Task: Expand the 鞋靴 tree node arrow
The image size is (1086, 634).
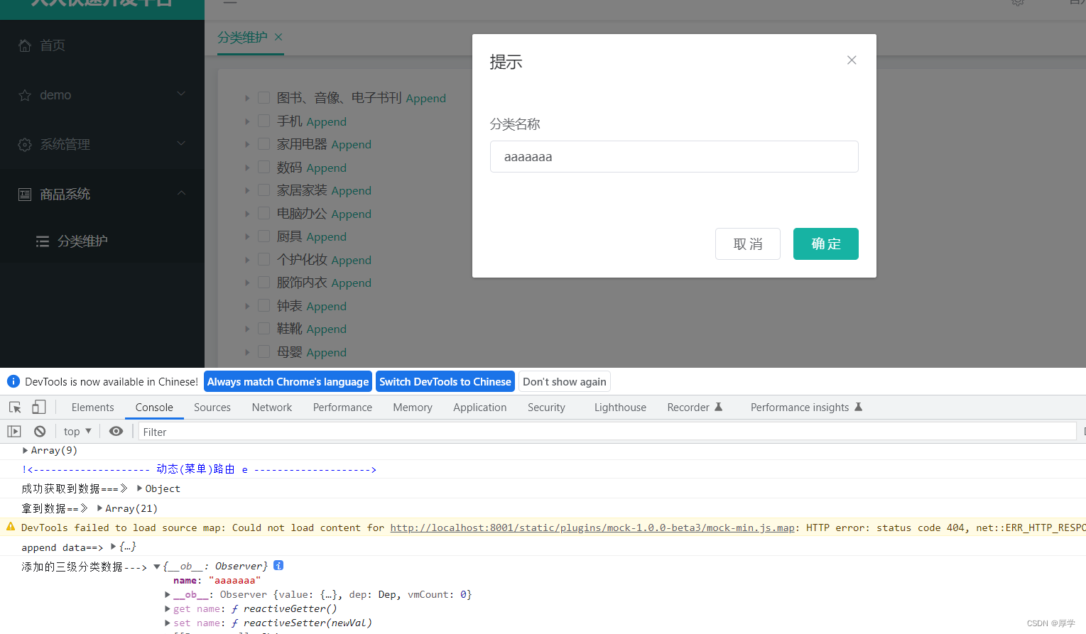Action: [x=247, y=329]
